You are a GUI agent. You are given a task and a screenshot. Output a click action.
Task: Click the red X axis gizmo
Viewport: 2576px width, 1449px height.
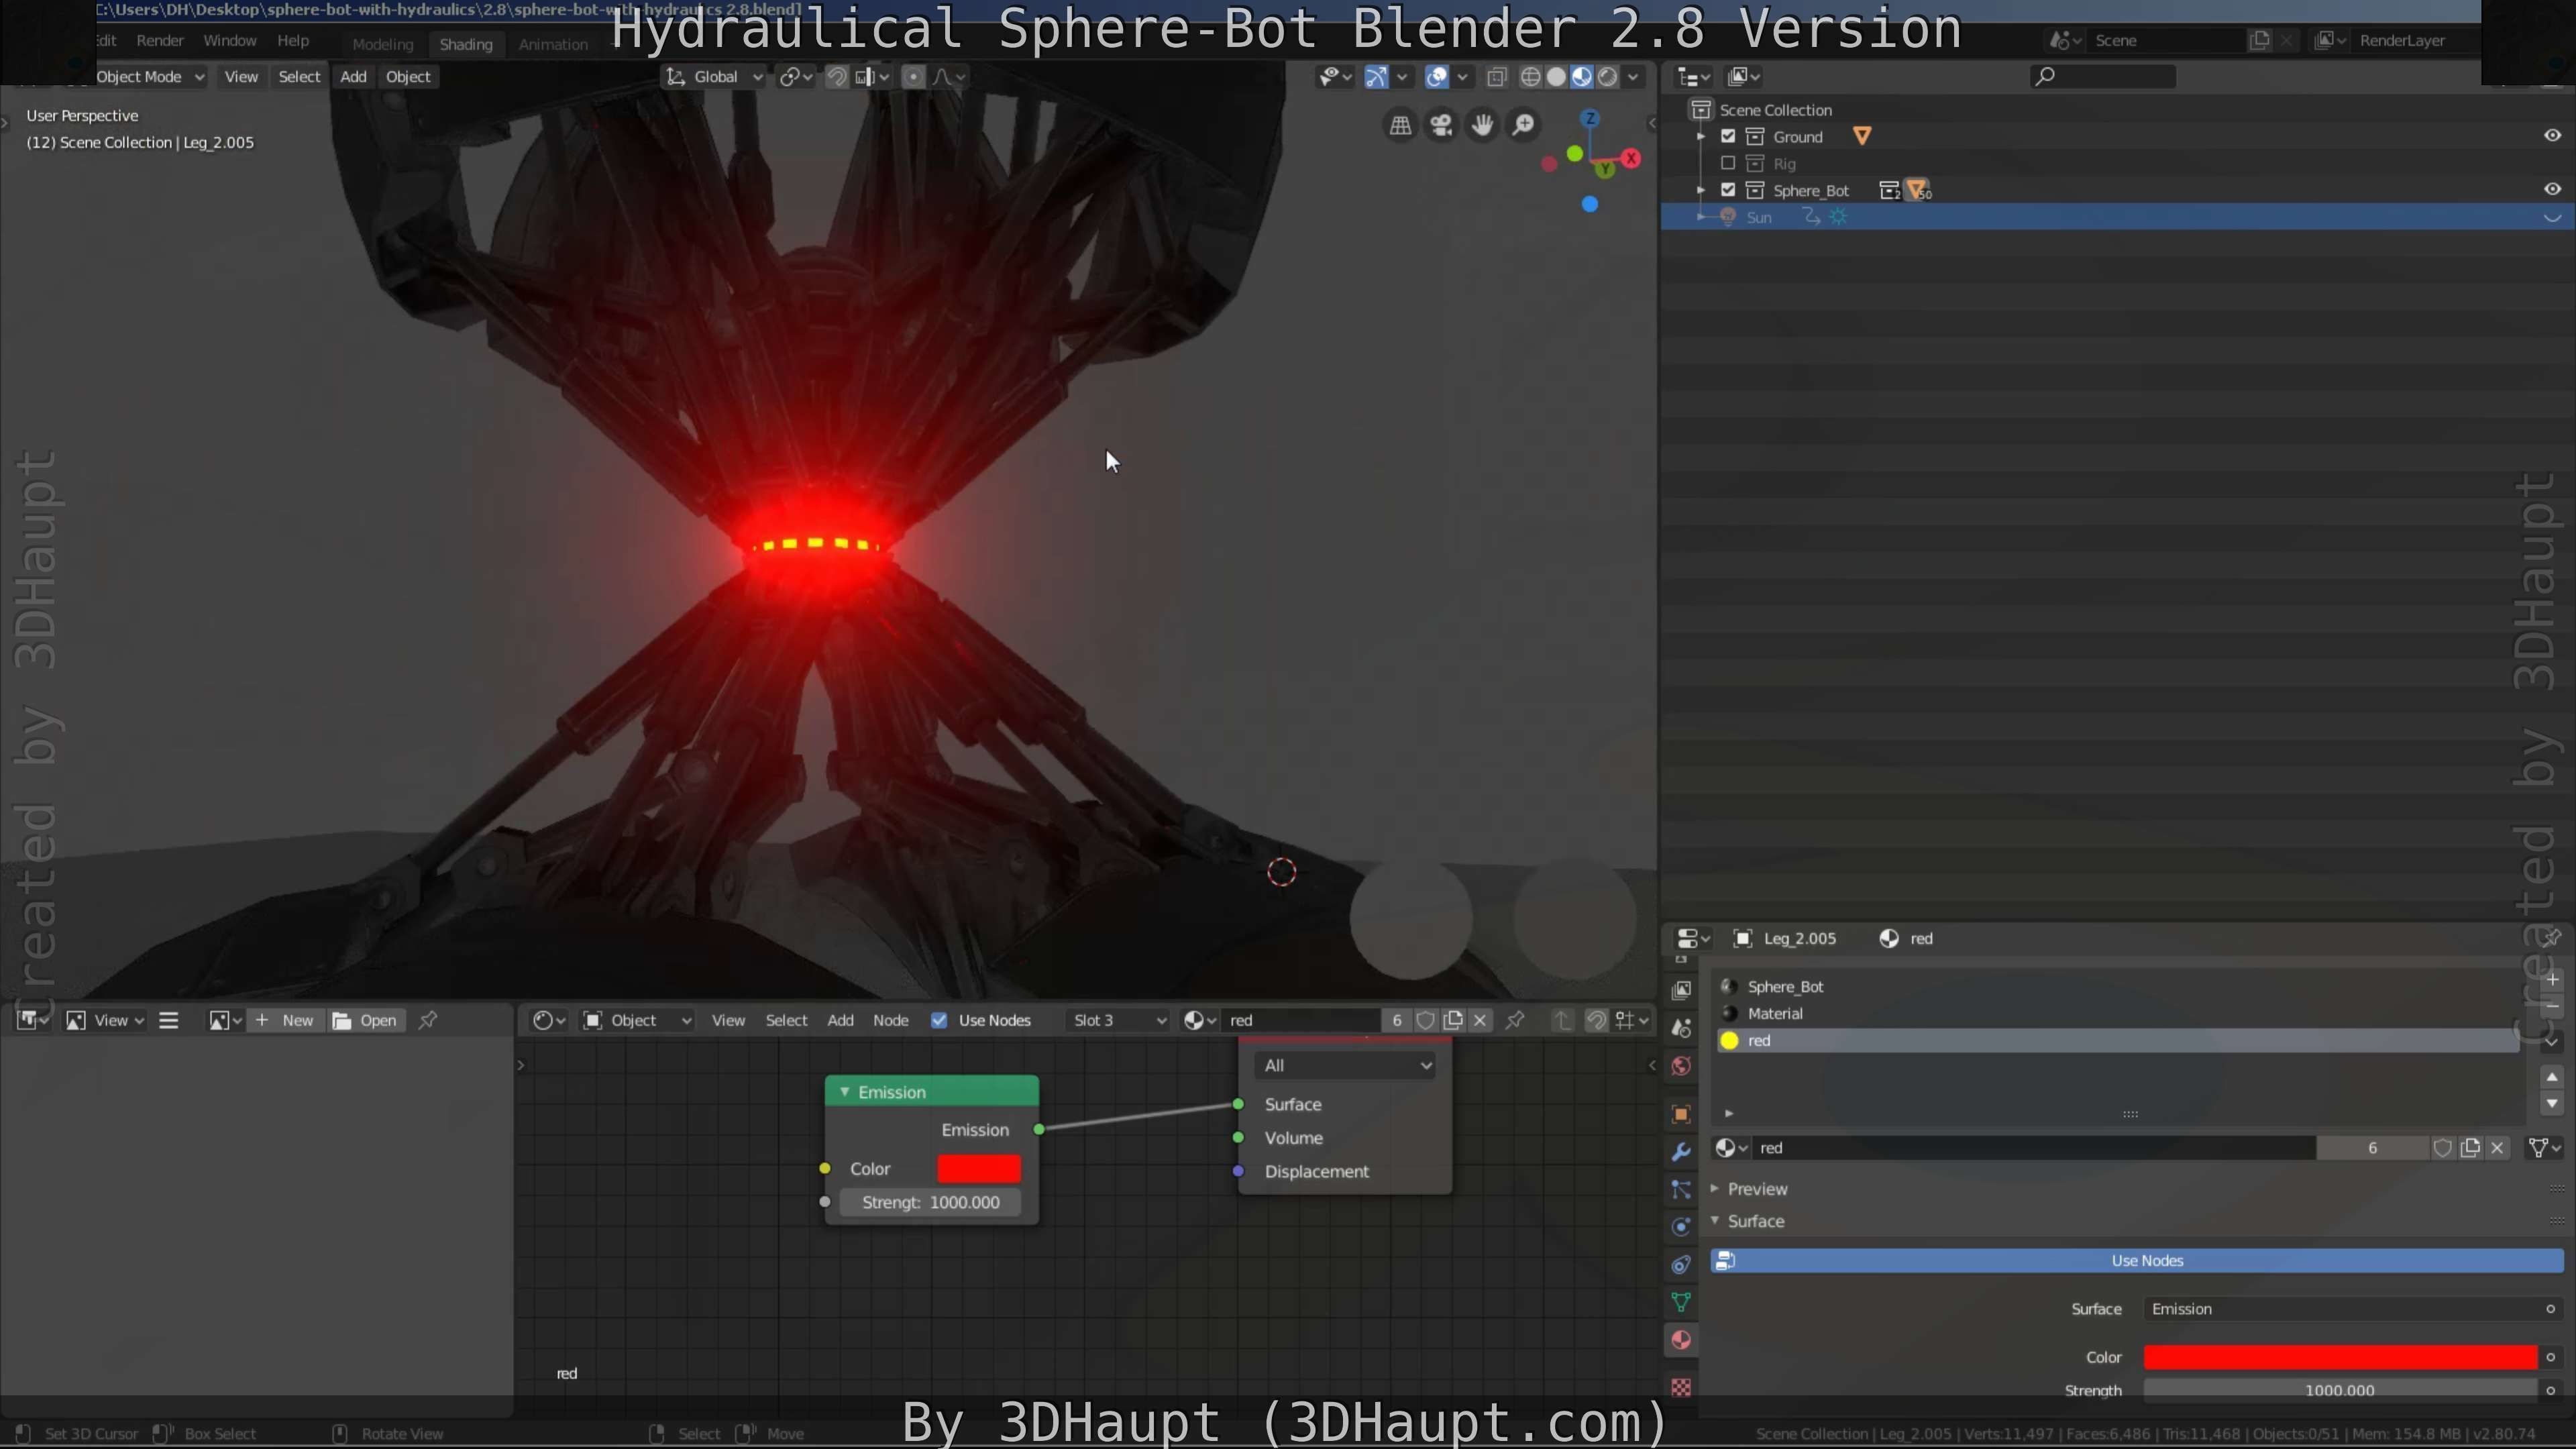[1631, 158]
